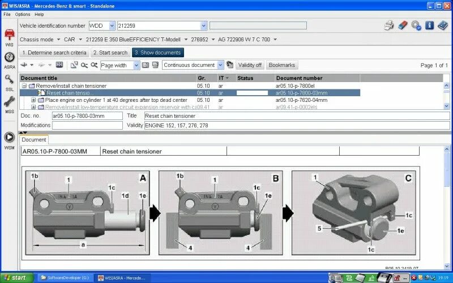This screenshot has height=283, width=453.
Task: Select the Document tab
Action: 34,139
